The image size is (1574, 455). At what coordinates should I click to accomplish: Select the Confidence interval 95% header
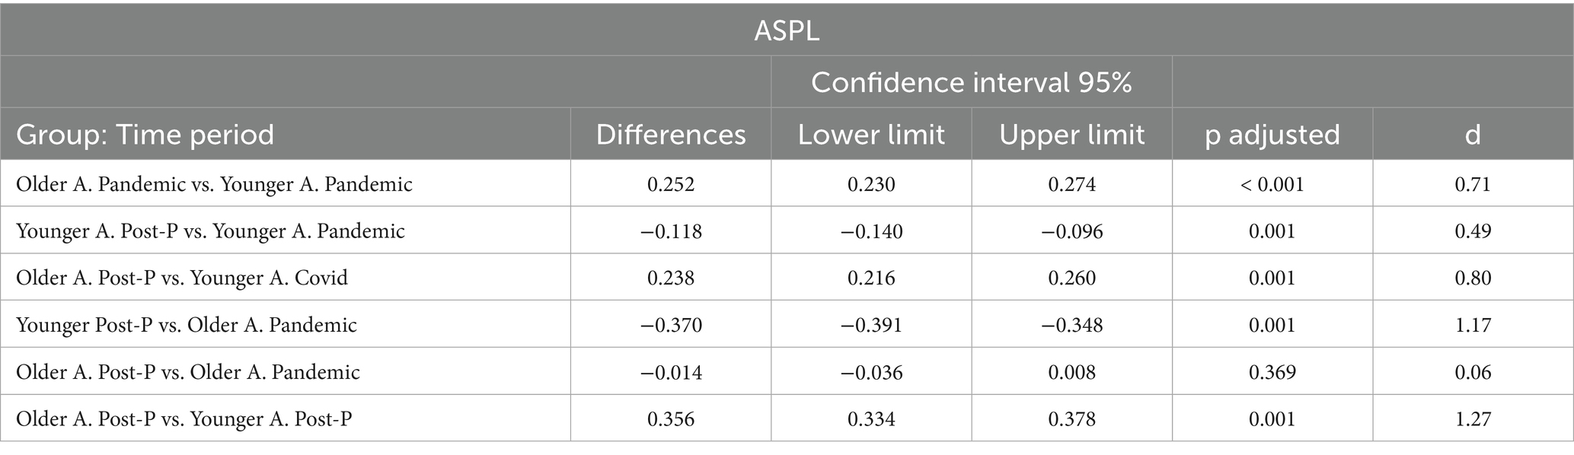pyautogui.click(x=971, y=82)
